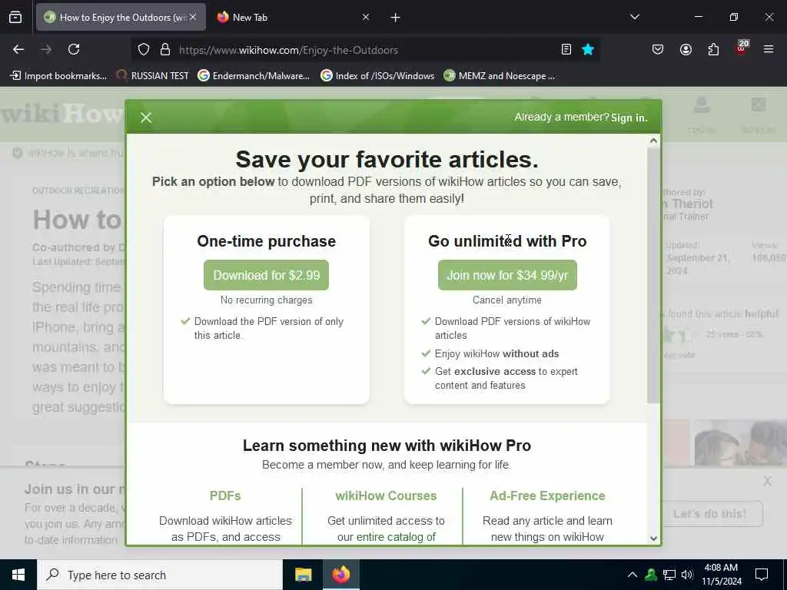Click the Sign in link in popup header
Viewport: 787px width, 590px height.
(629, 118)
